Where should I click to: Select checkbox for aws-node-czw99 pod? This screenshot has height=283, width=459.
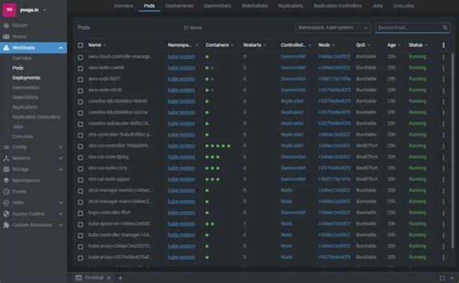coord(80,68)
